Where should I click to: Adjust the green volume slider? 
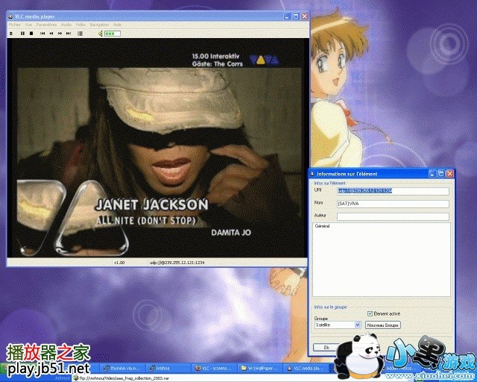(x=112, y=34)
